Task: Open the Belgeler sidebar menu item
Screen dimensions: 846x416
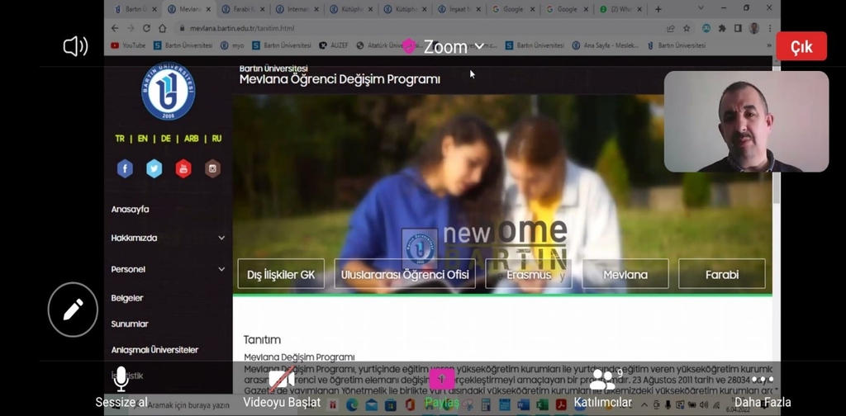Action: (126, 297)
